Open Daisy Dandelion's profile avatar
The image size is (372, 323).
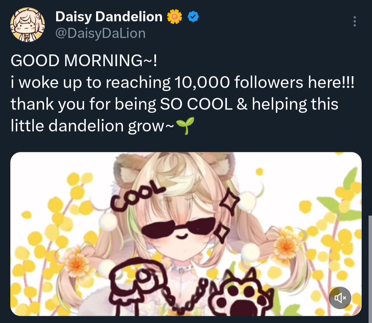(28, 25)
